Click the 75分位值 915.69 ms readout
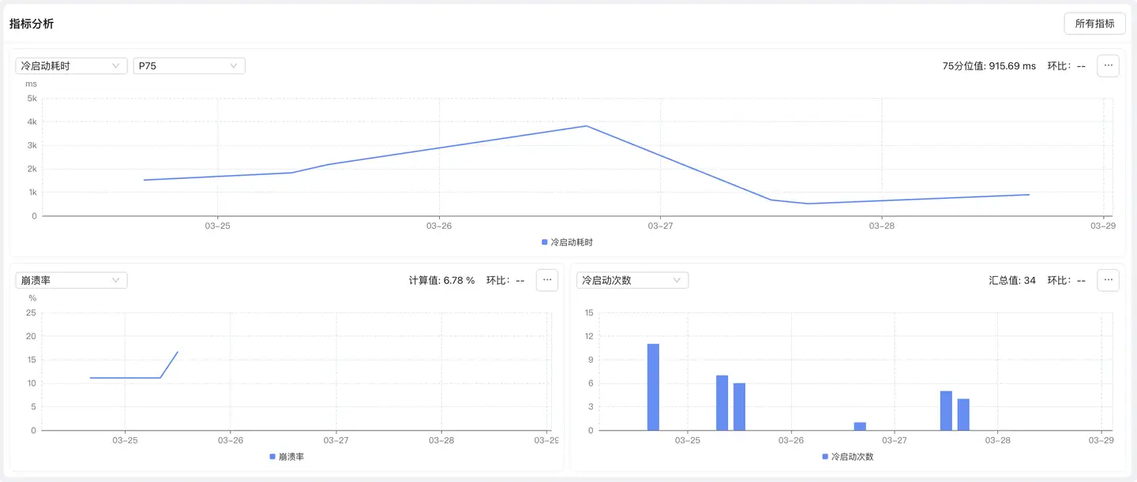 [989, 66]
